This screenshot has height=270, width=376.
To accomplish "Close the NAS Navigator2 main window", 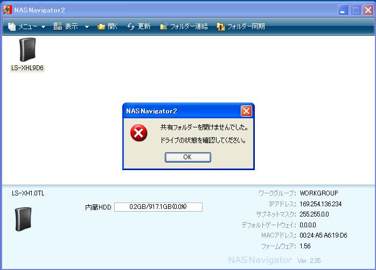I will [x=368, y=10].
